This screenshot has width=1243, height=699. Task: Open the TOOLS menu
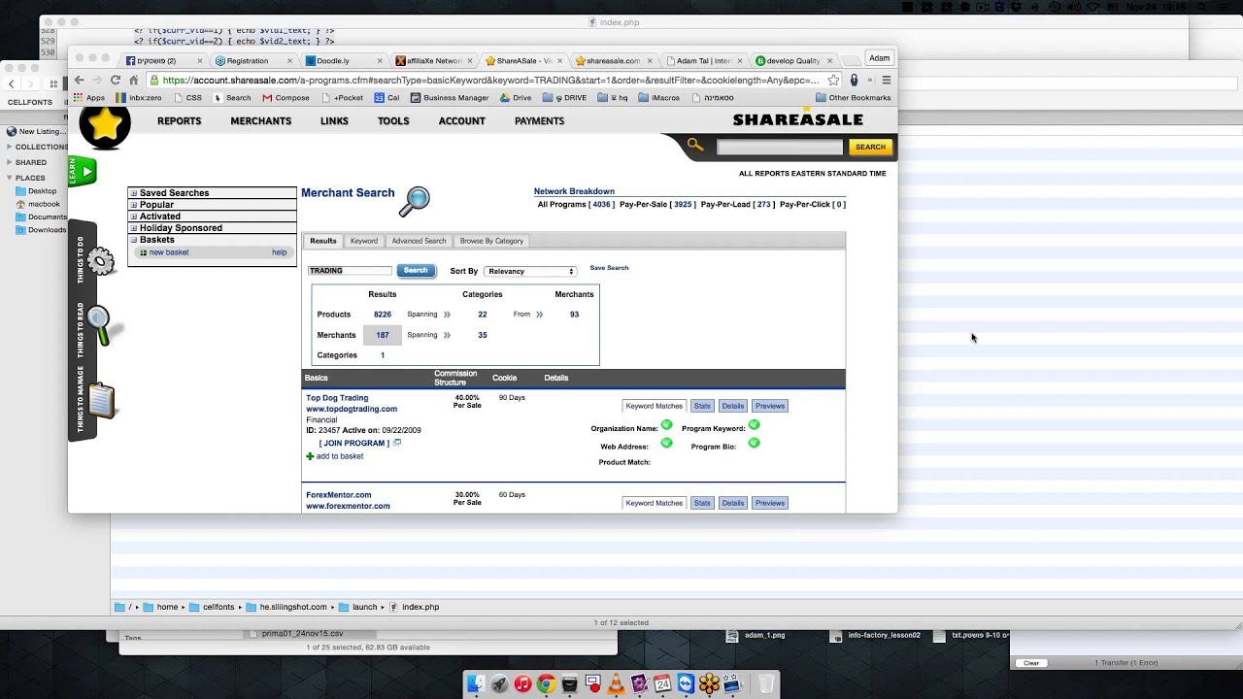pyautogui.click(x=393, y=121)
